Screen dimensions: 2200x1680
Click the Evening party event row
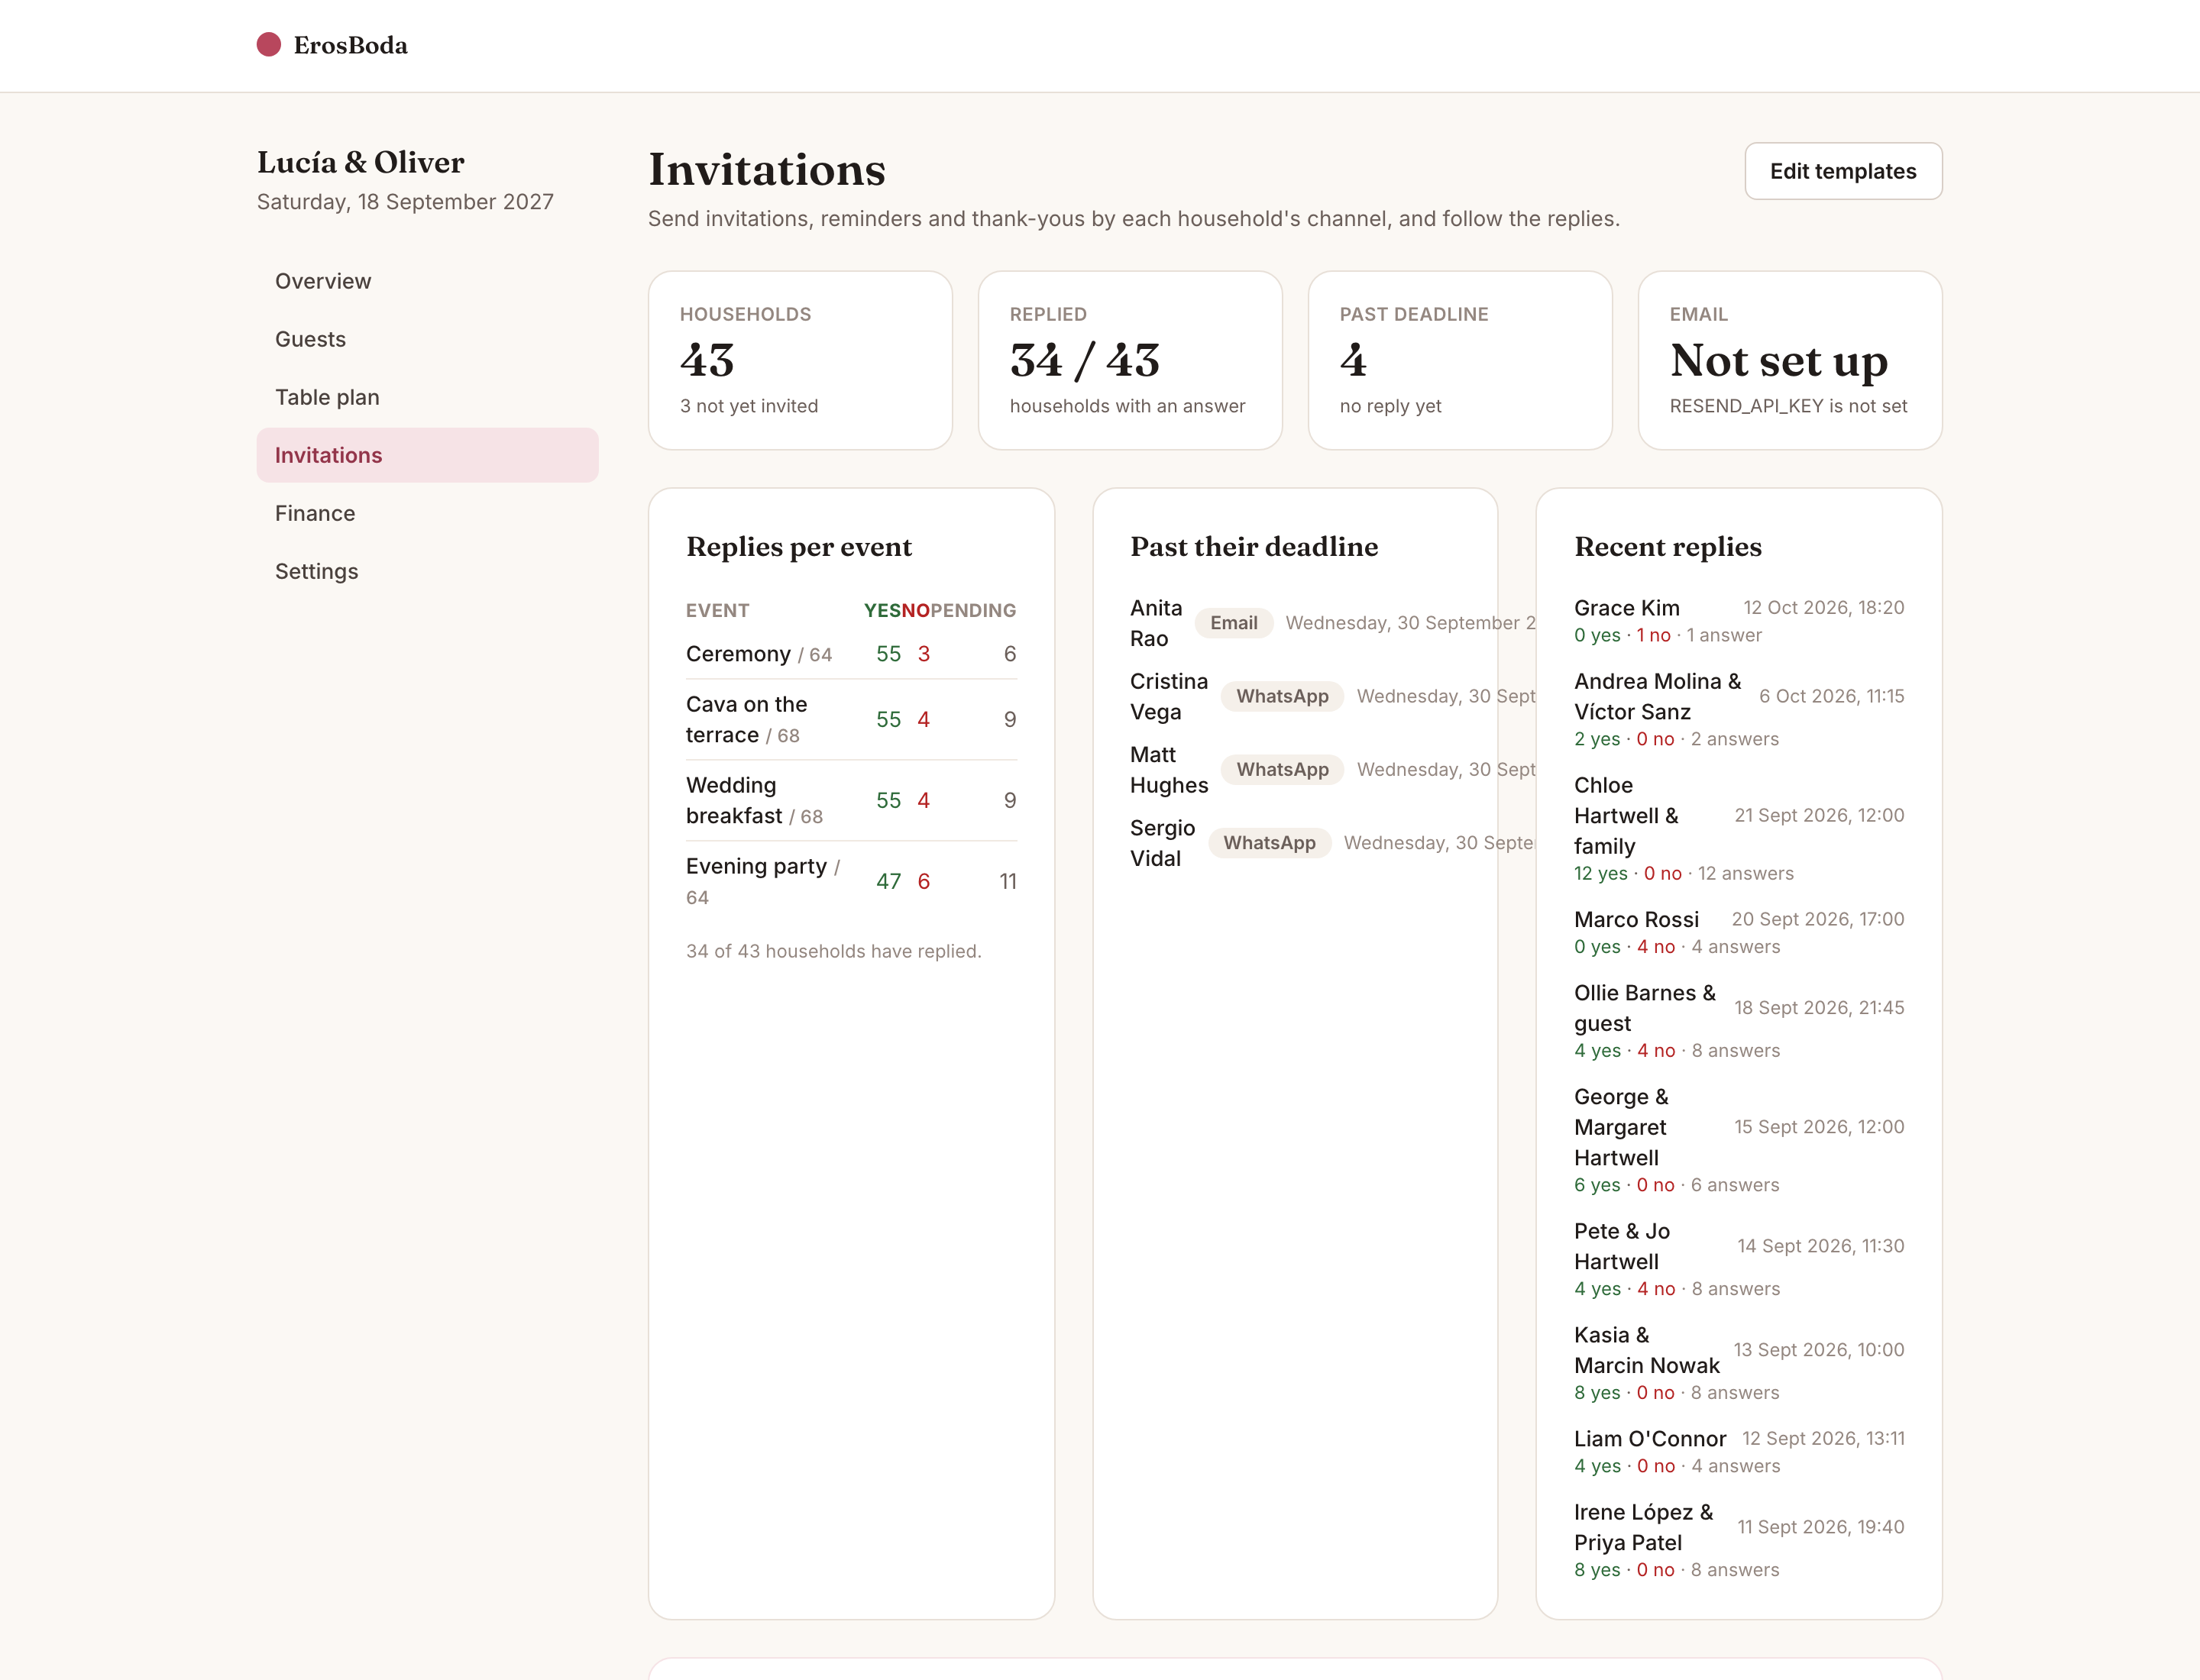pos(852,882)
